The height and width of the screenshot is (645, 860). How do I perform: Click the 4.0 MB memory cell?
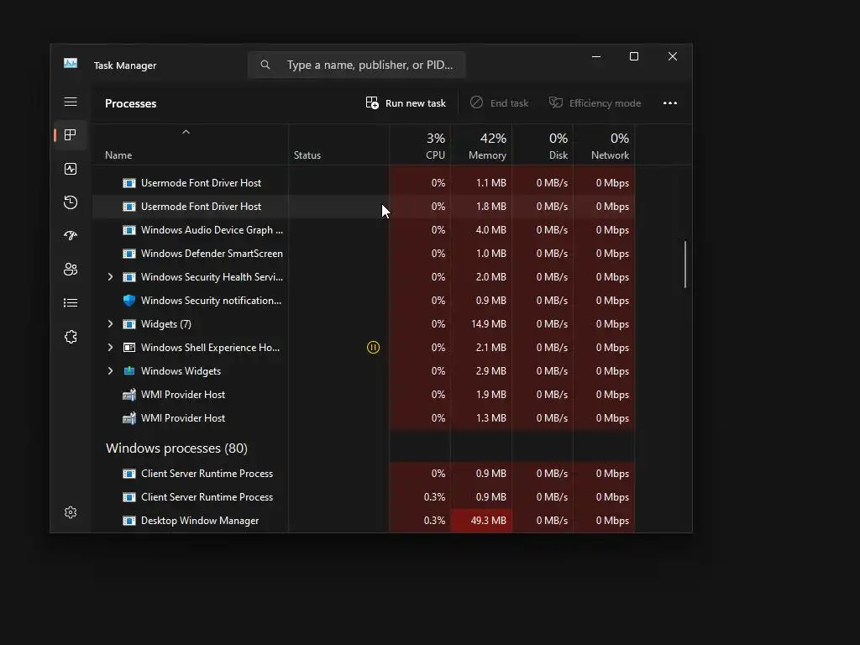(x=481, y=230)
